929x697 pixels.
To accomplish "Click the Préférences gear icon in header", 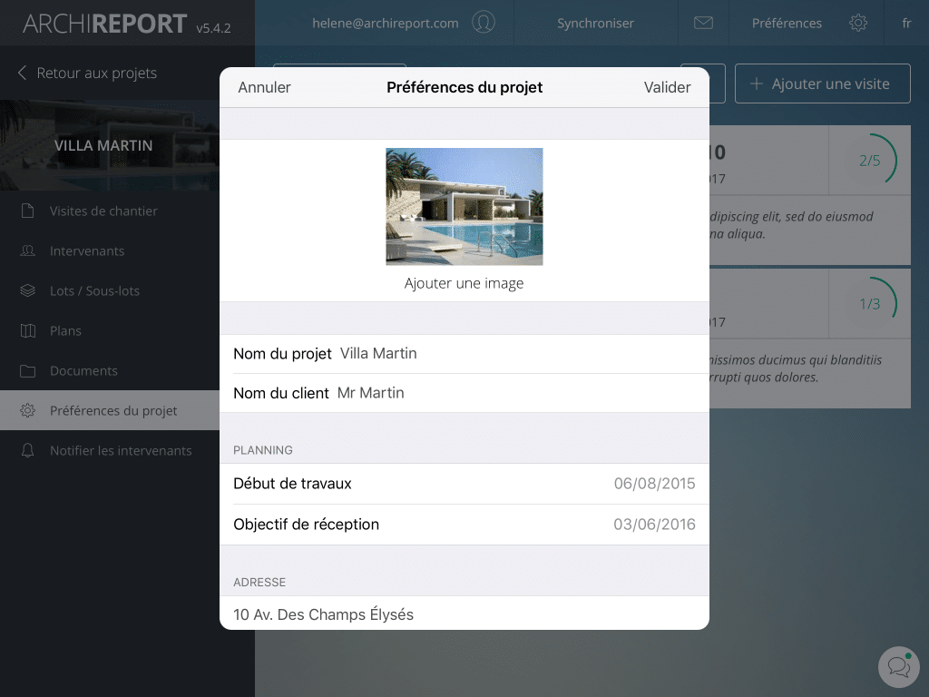I will (x=858, y=23).
